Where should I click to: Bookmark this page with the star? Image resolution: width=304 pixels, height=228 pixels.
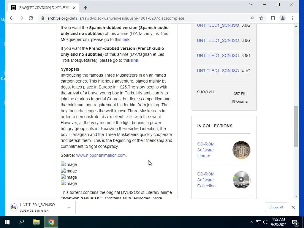(261, 18)
